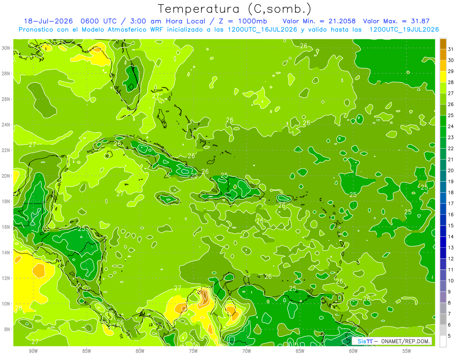Click the '22N' latitude axis label
This screenshot has width=461, height=356.
[6, 150]
